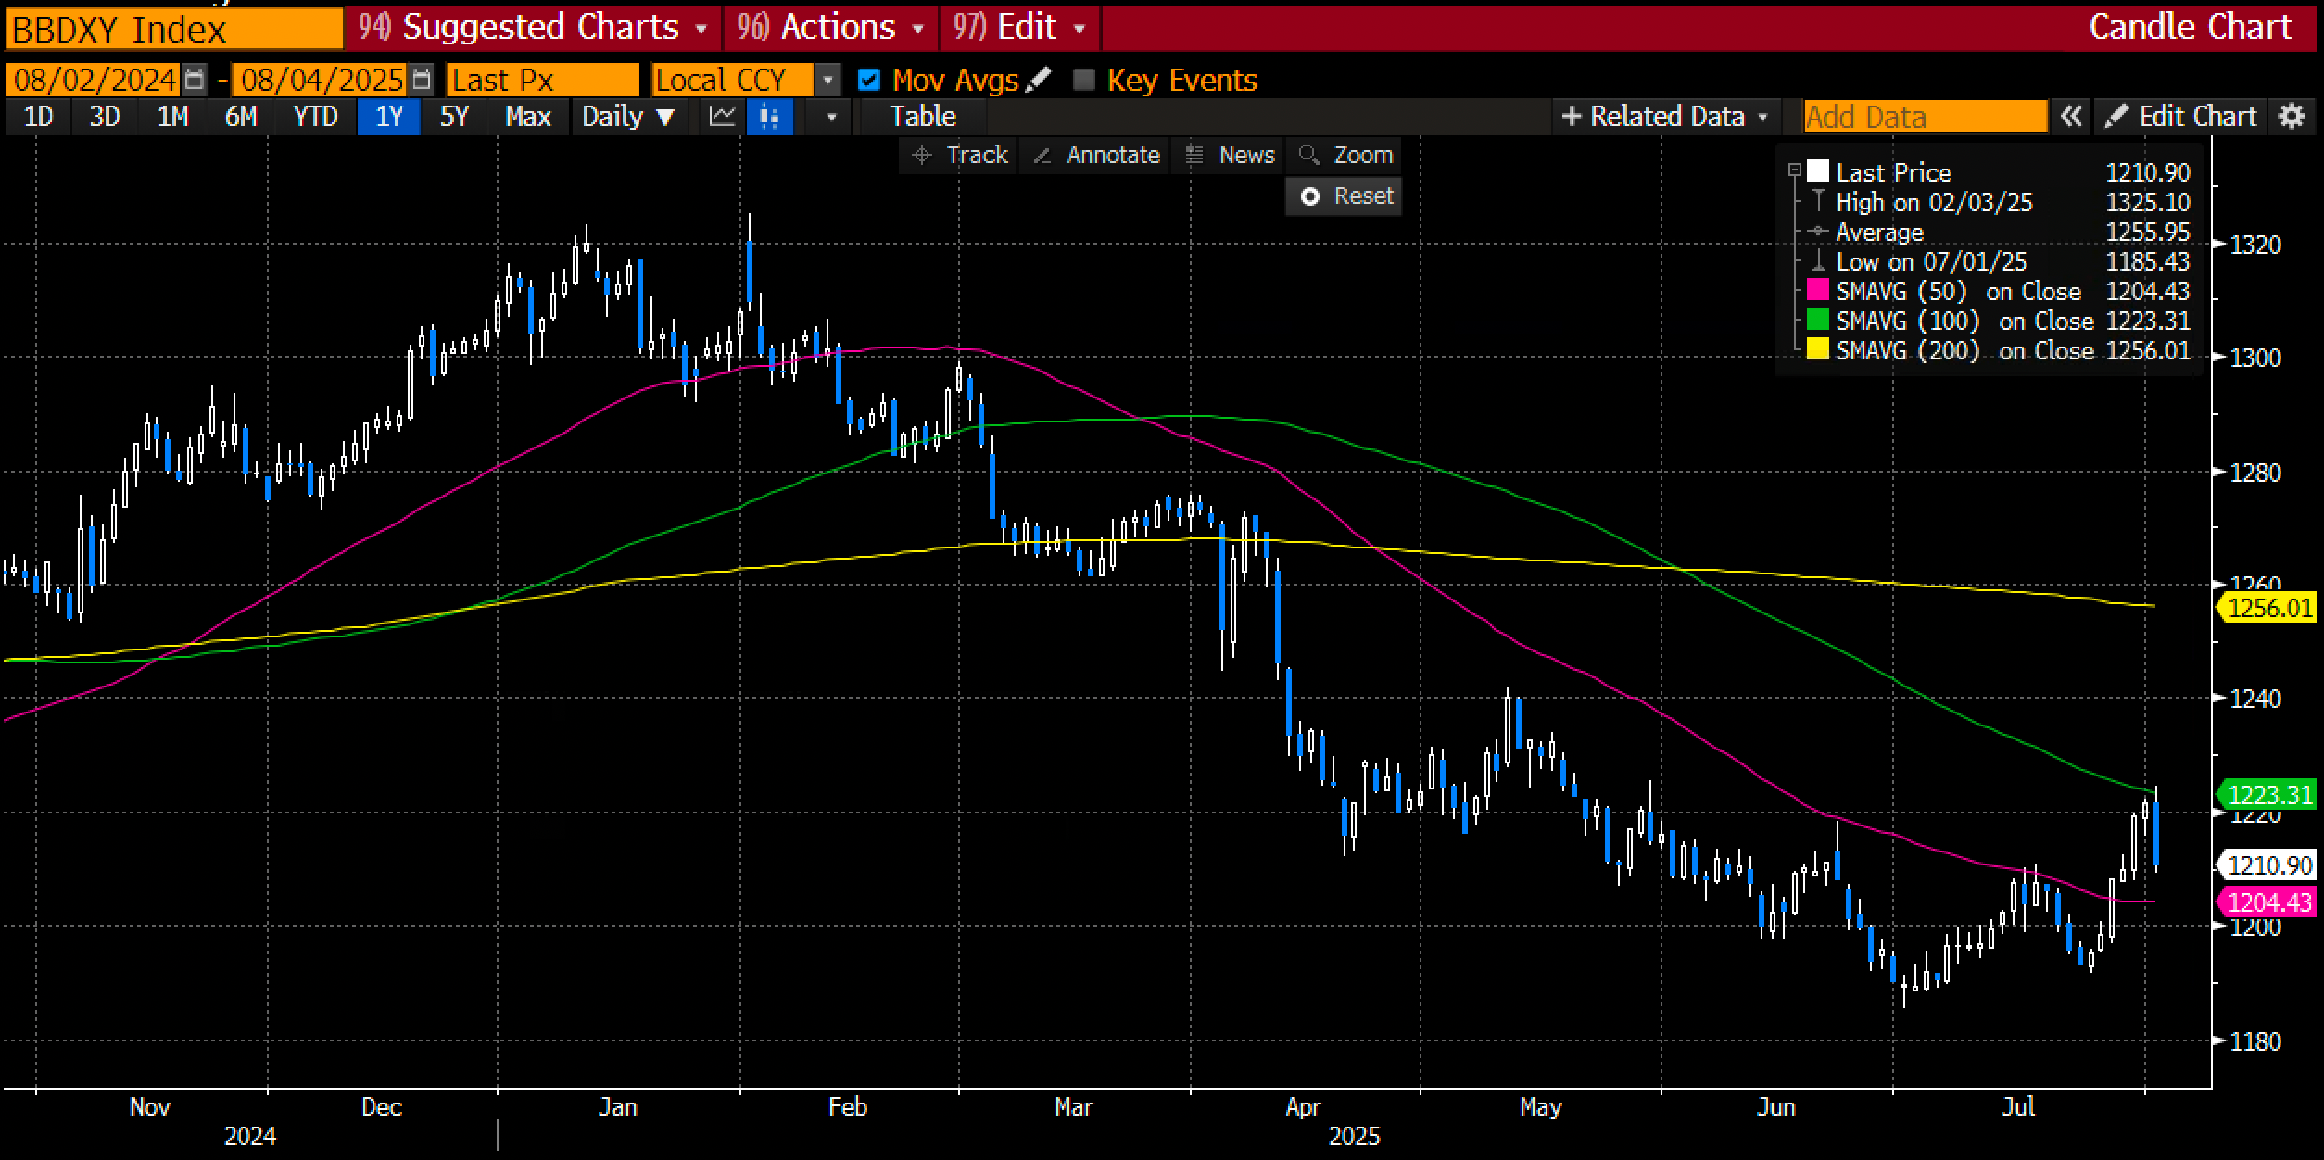
Task: Open the start date calendar picker
Action: 194,80
